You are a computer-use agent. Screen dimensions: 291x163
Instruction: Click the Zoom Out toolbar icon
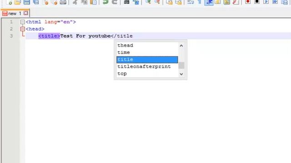[x=157, y=2]
